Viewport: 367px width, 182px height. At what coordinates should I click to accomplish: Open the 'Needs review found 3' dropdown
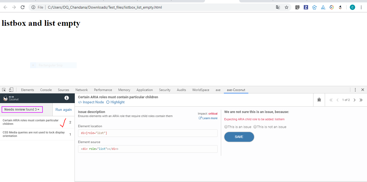22,109
